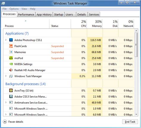Click the Task Manager title bar icon
The image size is (141, 128).
pos(3,4)
